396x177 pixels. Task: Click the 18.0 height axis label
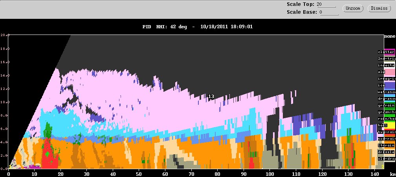(4, 48)
